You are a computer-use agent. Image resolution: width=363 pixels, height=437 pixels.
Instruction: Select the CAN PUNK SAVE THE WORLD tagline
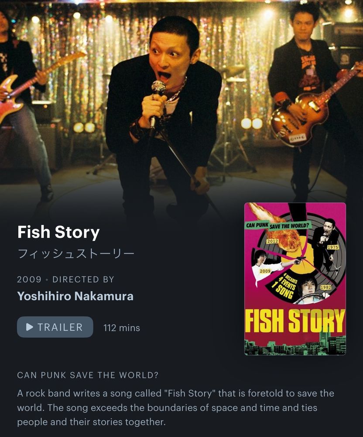[88, 375]
